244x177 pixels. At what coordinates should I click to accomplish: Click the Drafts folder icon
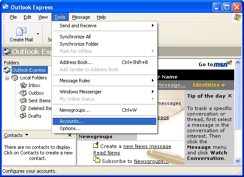click(23, 116)
